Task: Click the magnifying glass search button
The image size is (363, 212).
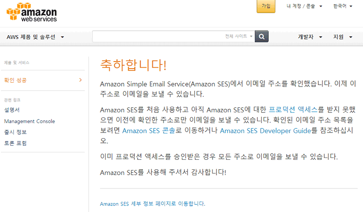Action: [x=262, y=36]
